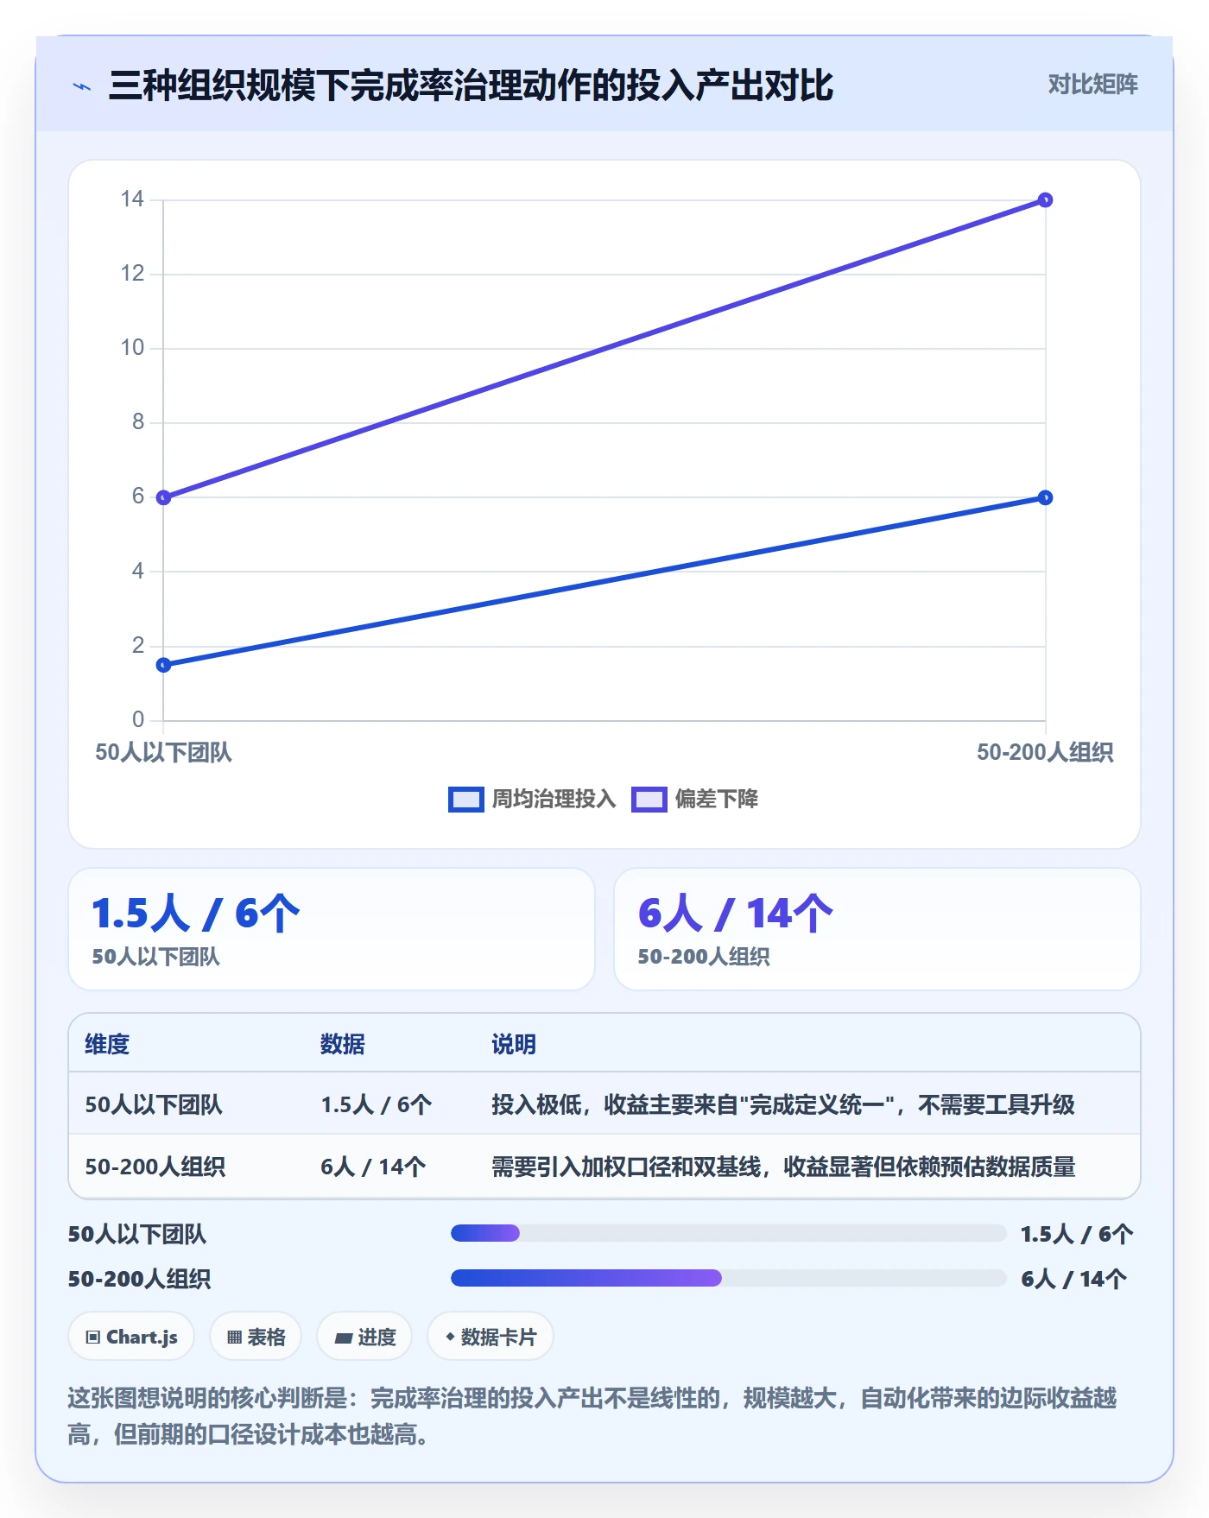Click the progress bar for 50人以下团队
This screenshot has width=1209, height=1518.
pyautogui.click(x=729, y=1233)
